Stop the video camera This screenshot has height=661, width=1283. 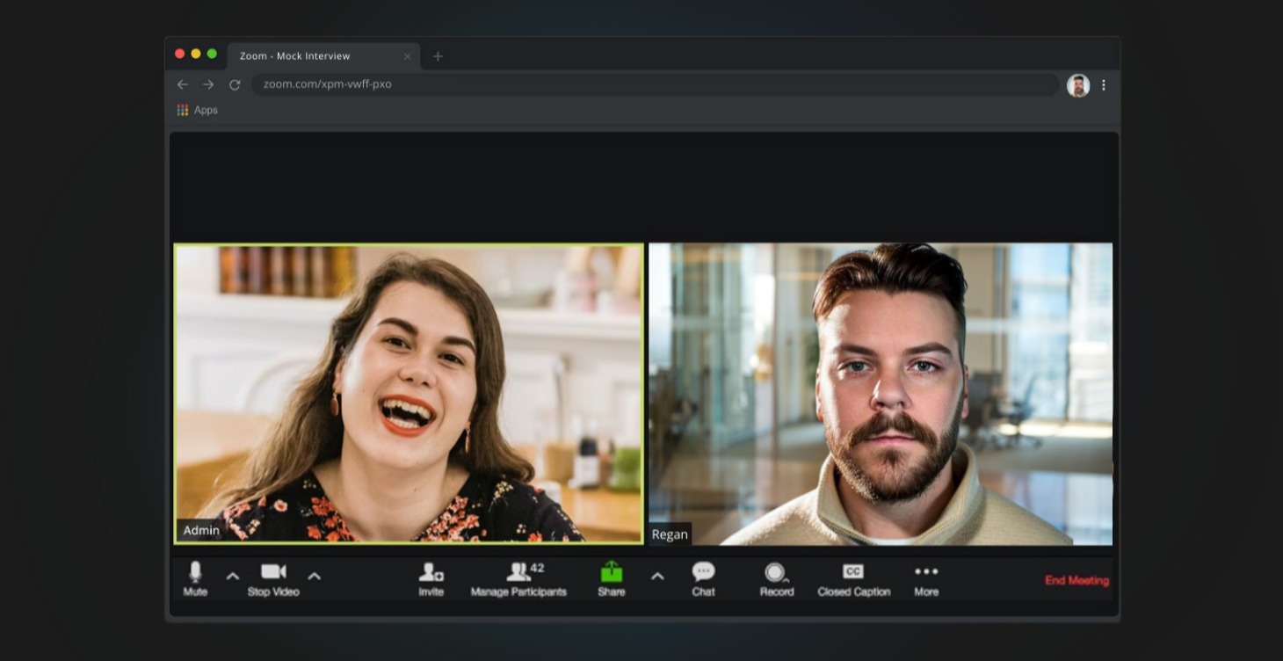(273, 579)
